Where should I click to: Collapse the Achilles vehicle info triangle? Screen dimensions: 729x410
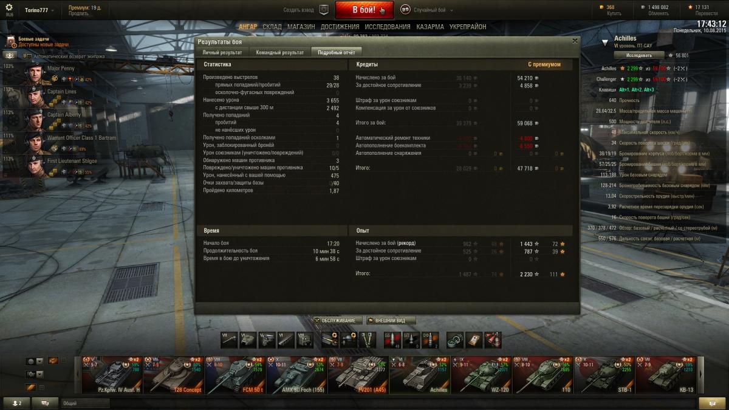tap(605, 43)
